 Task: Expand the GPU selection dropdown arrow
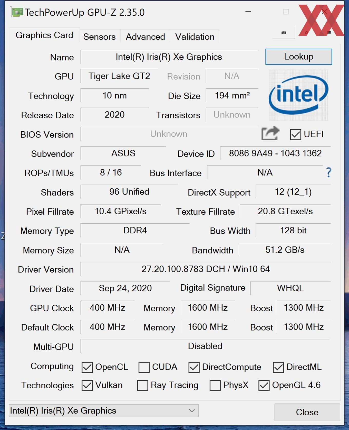pyautogui.click(x=192, y=410)
